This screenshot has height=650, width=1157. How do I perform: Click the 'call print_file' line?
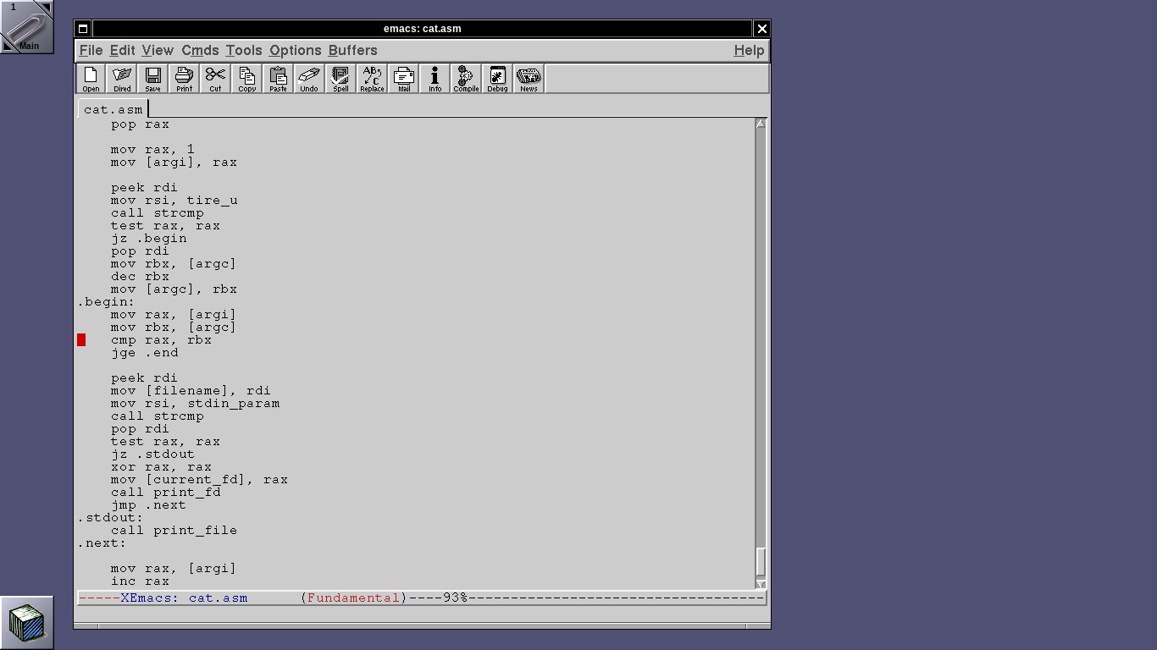[174, 531]
